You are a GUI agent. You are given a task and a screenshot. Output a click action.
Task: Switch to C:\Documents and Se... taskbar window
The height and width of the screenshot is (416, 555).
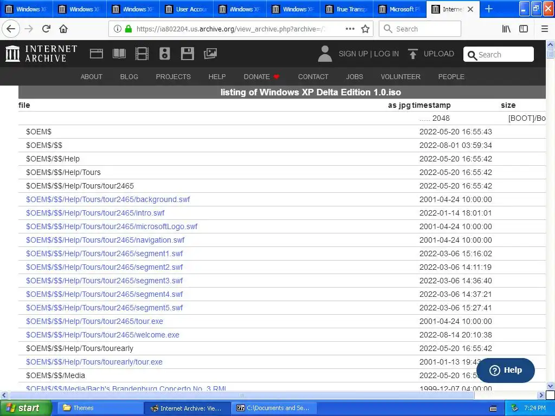tap(274, 408)
